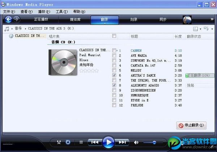This screenshot has height=152, width=217.
Task: Open the 帮助(H) menu
Action: pyautogui.click(x=79, y=12)
